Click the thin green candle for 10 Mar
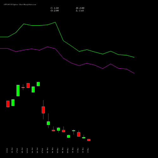The width and height of the screenshot is (158, 158). pos(74,131)
